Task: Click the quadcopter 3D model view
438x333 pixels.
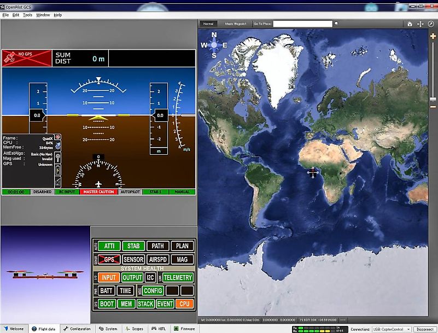Action: click(45, 275)
